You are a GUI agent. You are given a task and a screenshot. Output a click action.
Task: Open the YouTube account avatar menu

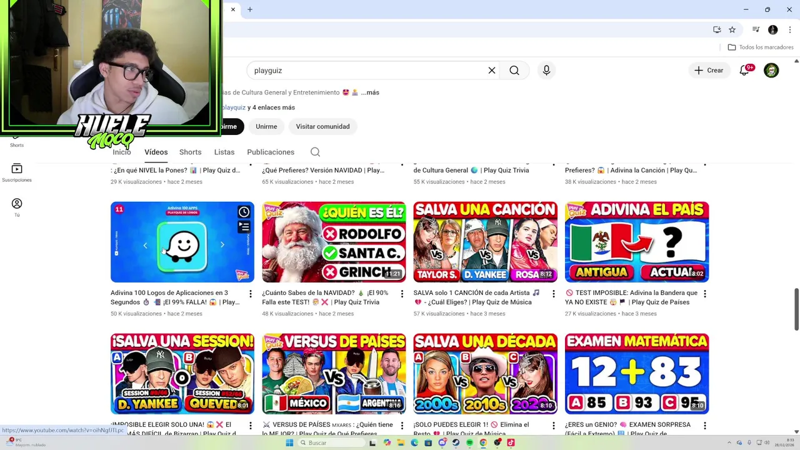771,71
